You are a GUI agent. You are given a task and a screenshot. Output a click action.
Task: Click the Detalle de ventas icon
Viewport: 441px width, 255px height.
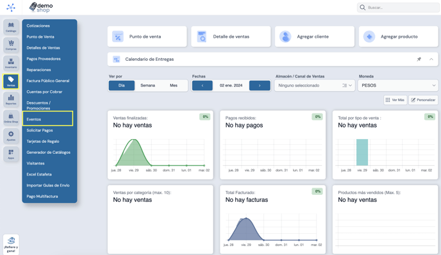[x=202, y=37]
